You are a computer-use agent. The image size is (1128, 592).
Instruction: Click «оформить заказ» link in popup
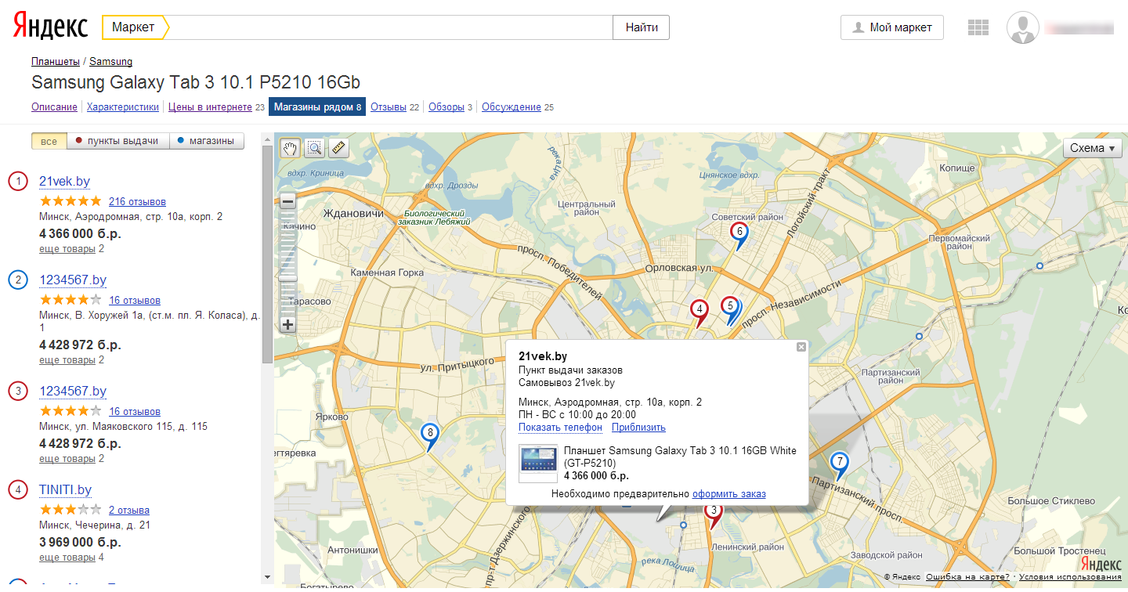pyautogui.click(x=729, y=494)
